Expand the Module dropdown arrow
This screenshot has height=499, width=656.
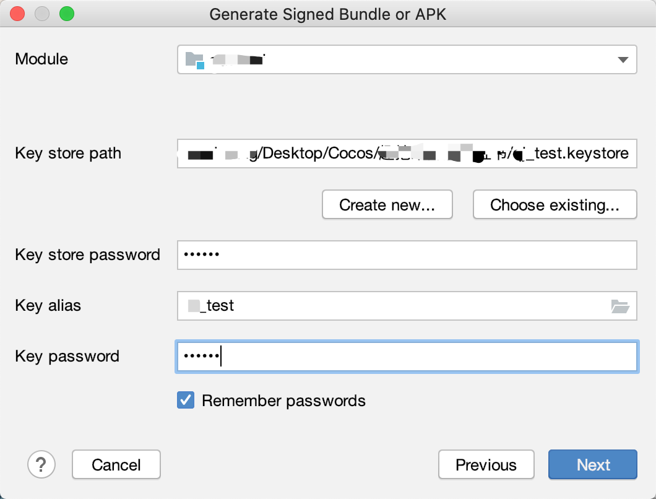coord(623,60)
